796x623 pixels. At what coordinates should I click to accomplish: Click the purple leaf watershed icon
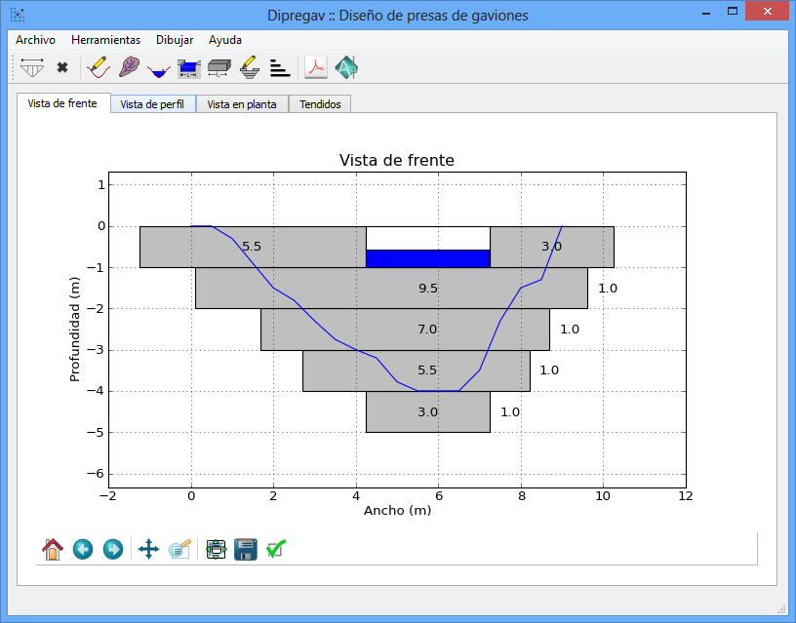coord(129,68)
